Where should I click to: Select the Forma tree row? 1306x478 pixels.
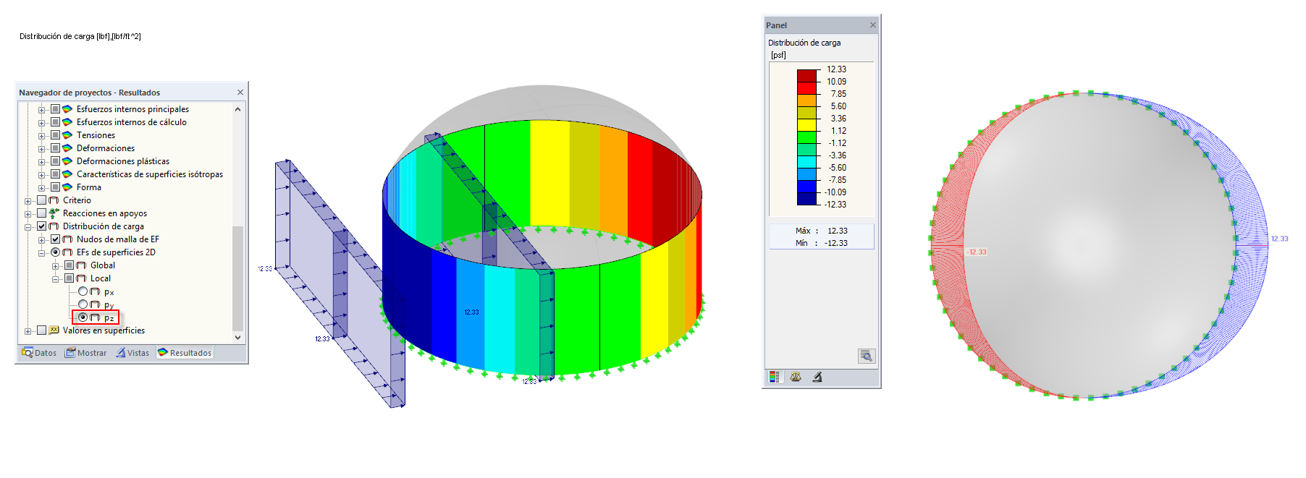(89, 187)
